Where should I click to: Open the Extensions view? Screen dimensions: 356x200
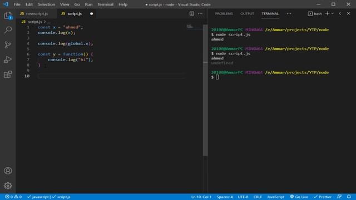click(8, 74)
